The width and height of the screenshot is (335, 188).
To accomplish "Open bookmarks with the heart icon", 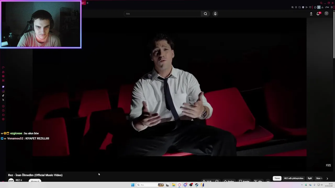I will pyautogui.click(x=310, y=7).
